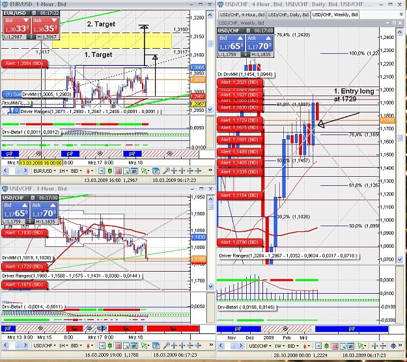407x362 pixels.
Task: Toggle green candle icon in EUR/USD toolbar
Action: pyautogui.click(x=110, y=171)
